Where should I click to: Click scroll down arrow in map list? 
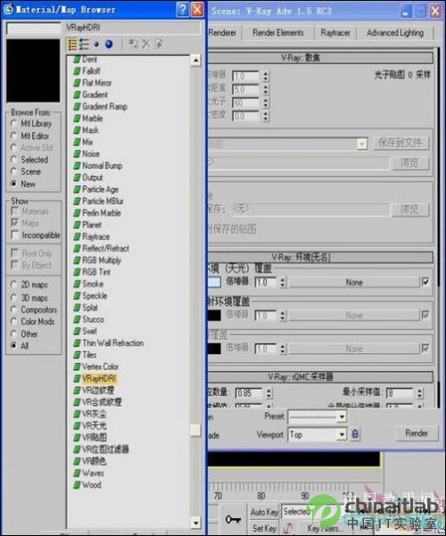195,523
